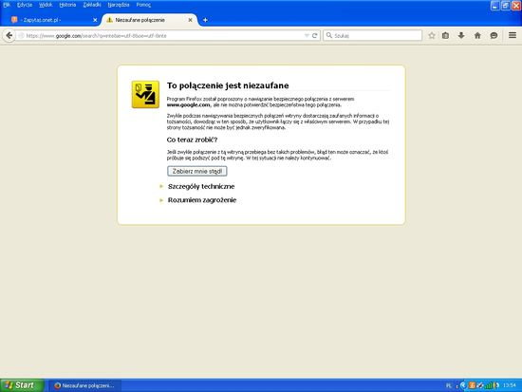Open the URL bar history dropdown arrow
522x392 pixels.
pos(307,36)
